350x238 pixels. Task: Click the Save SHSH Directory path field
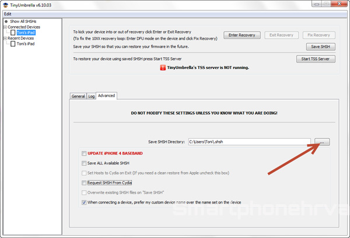pyautogui.click(x=249, y=142)
